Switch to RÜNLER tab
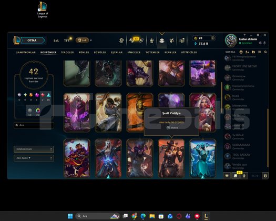This screenshot has height=221, width=276. [84, 52]
